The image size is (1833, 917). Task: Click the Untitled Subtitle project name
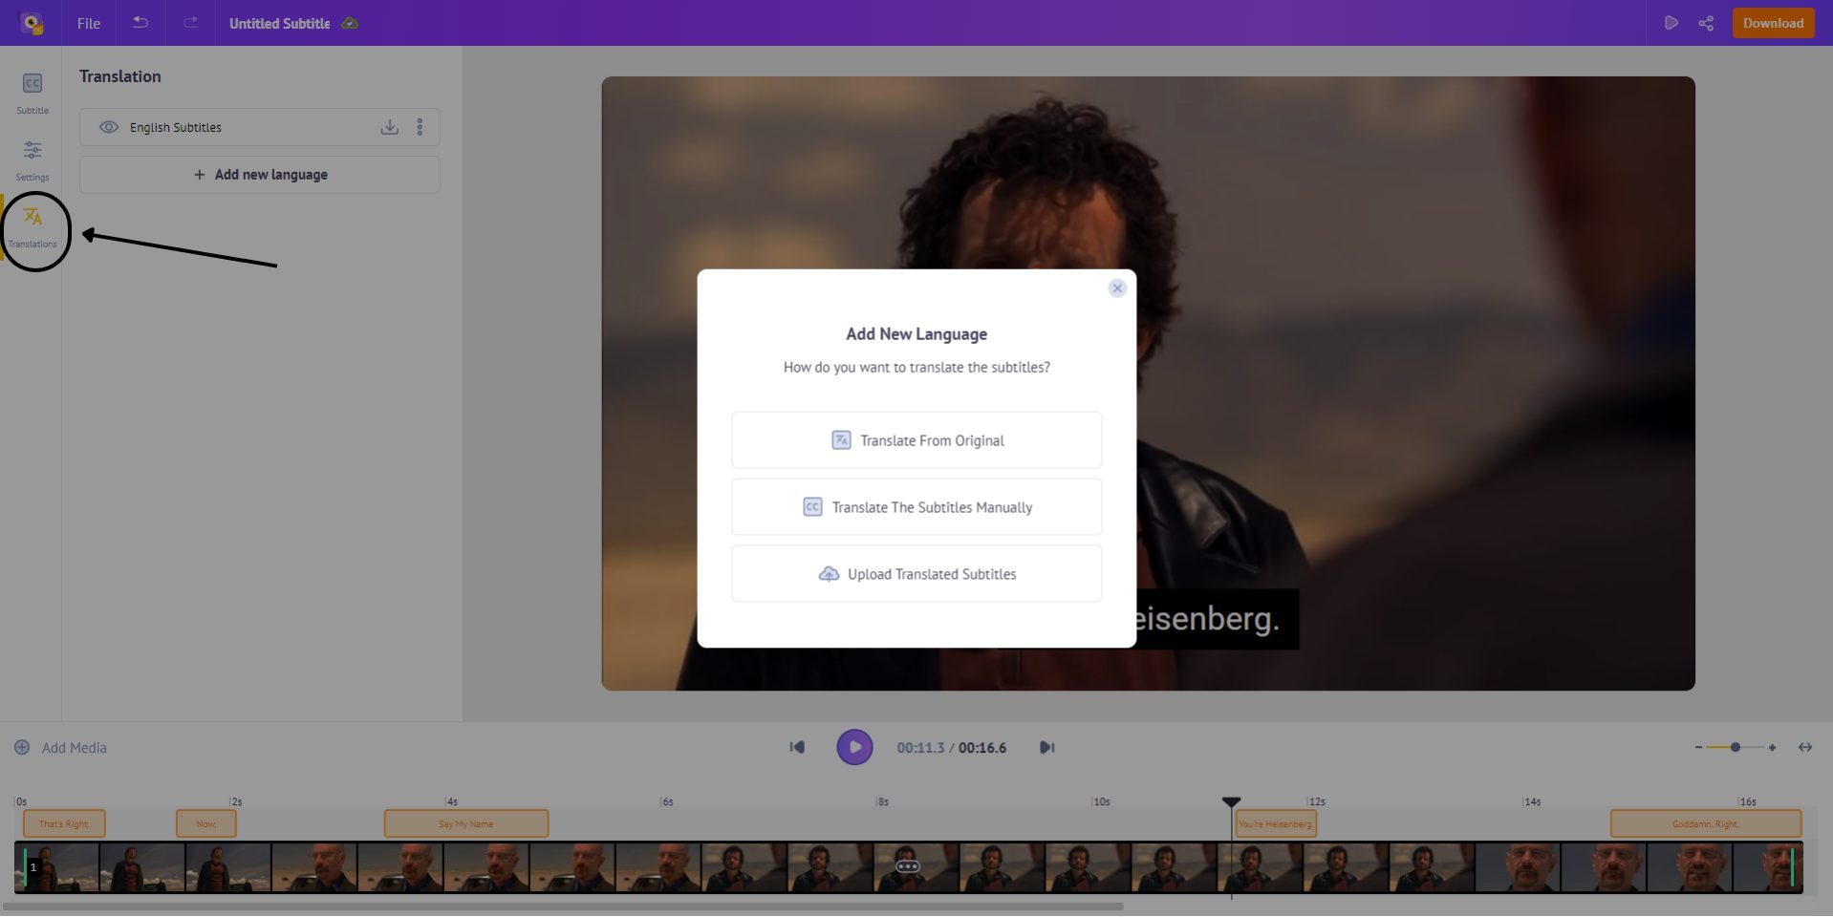(x=279, y=23)
